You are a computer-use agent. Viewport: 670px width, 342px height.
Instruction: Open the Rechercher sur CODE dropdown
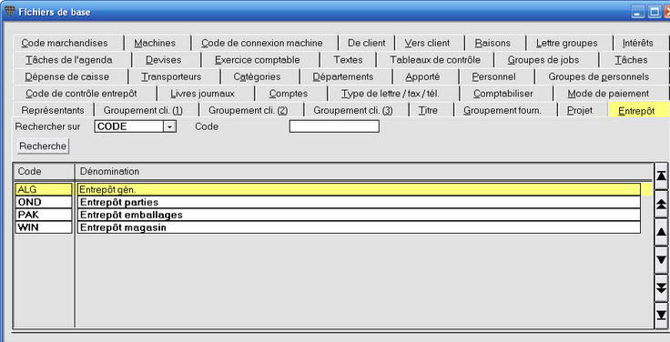click(x=170, y=126)
